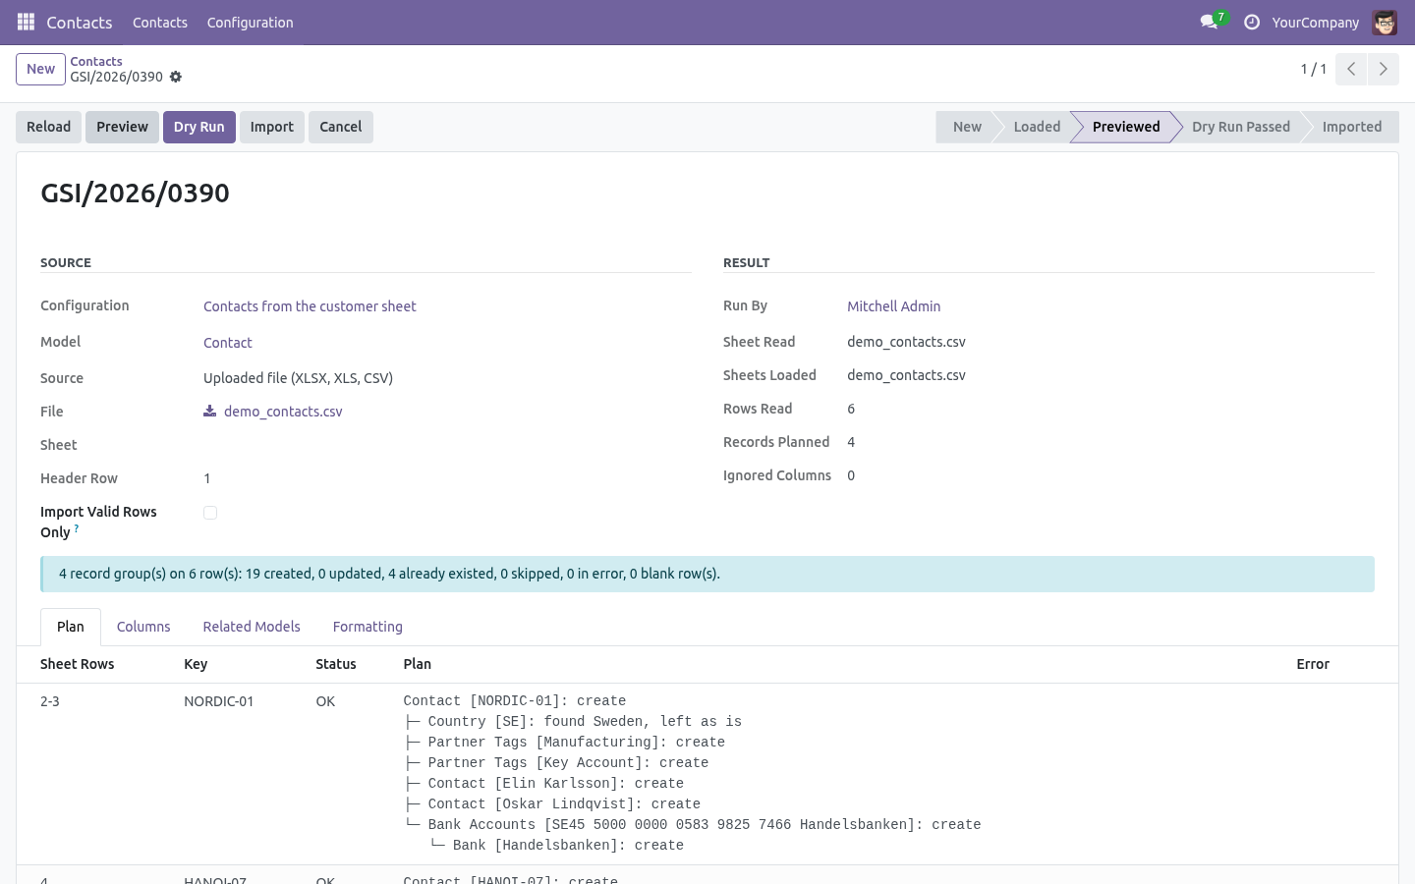
Task: Open the user avatar menu
Action: coord(1385,22)
